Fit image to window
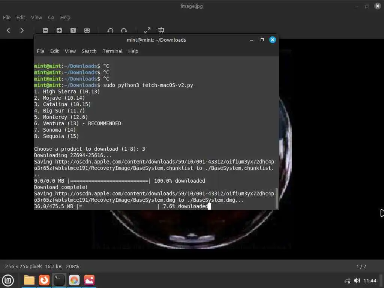This screenshot has height=288, width=384. point(87,30)
